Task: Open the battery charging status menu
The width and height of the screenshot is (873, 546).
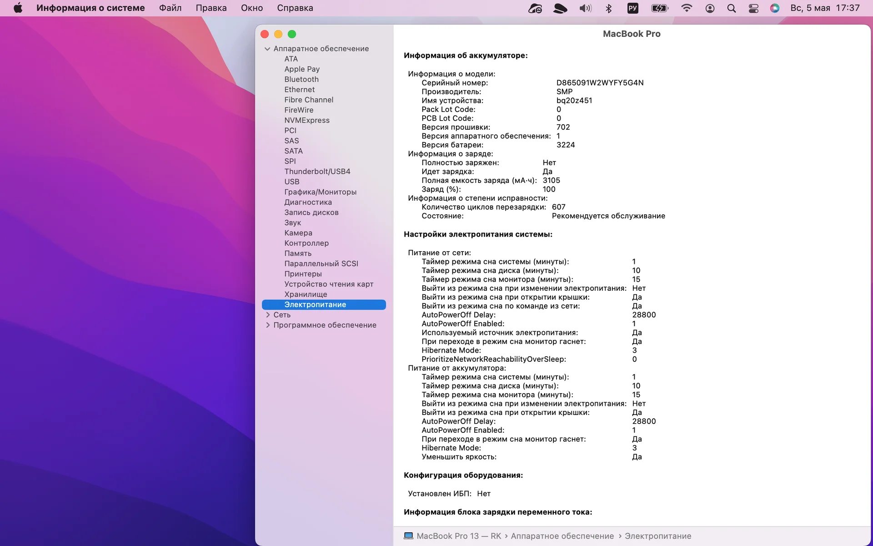Action: pyautogui.click(x=660, y=8)
